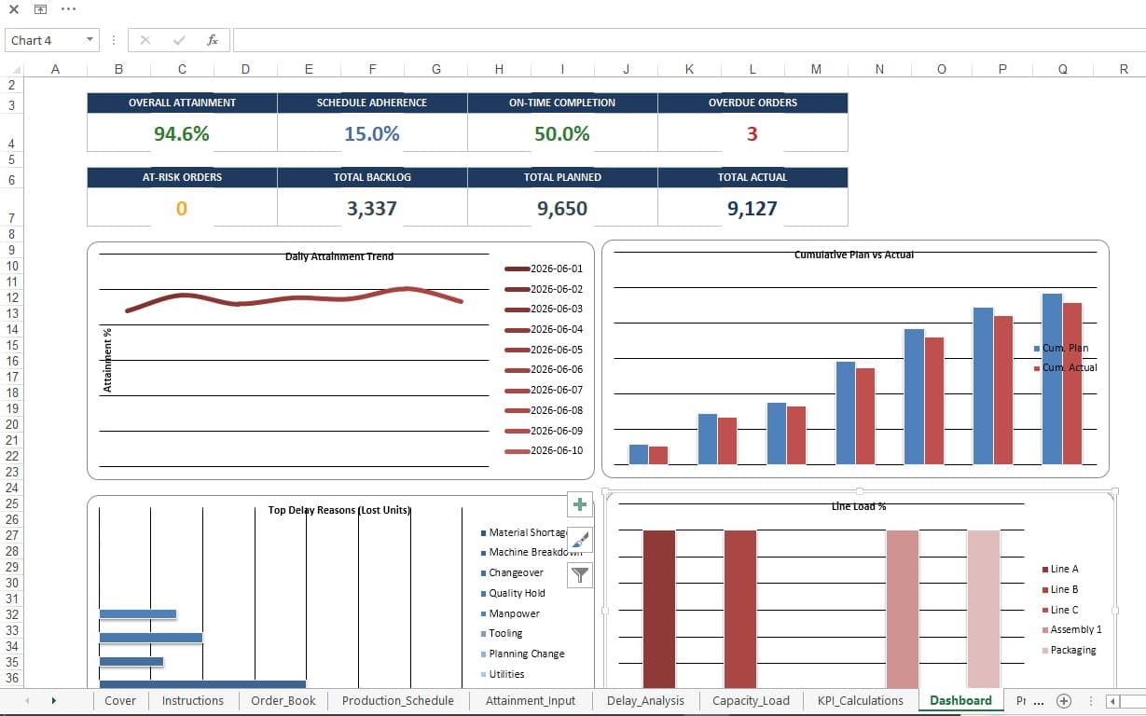
Task: Open the Chart Styles brush button
Action: tap(580, 540)
